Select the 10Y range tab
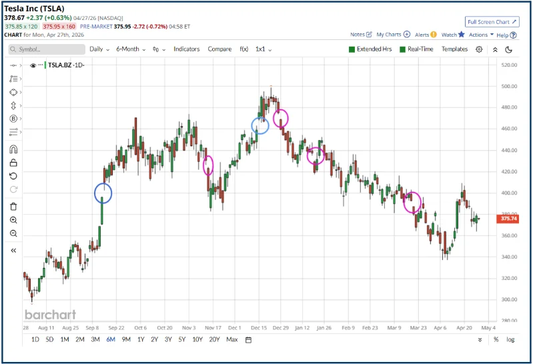This screenshot has width=533, height=364. click(197, 339)
